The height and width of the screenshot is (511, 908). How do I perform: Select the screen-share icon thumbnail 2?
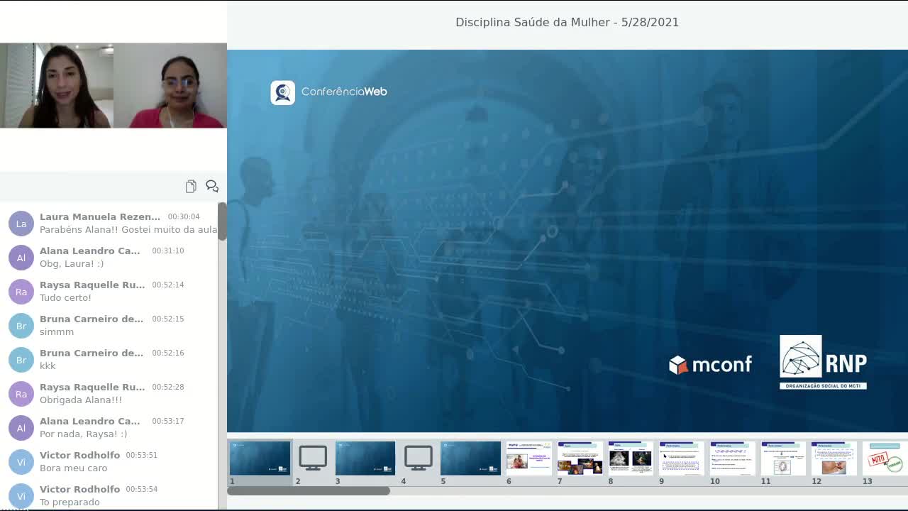(x=313, y=458)
